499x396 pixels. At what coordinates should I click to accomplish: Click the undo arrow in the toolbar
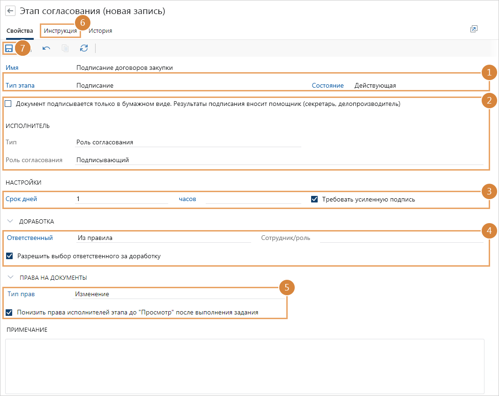tap(46, 48)
